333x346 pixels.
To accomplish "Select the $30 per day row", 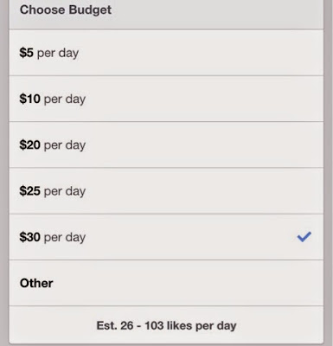I will coord(166,237).
